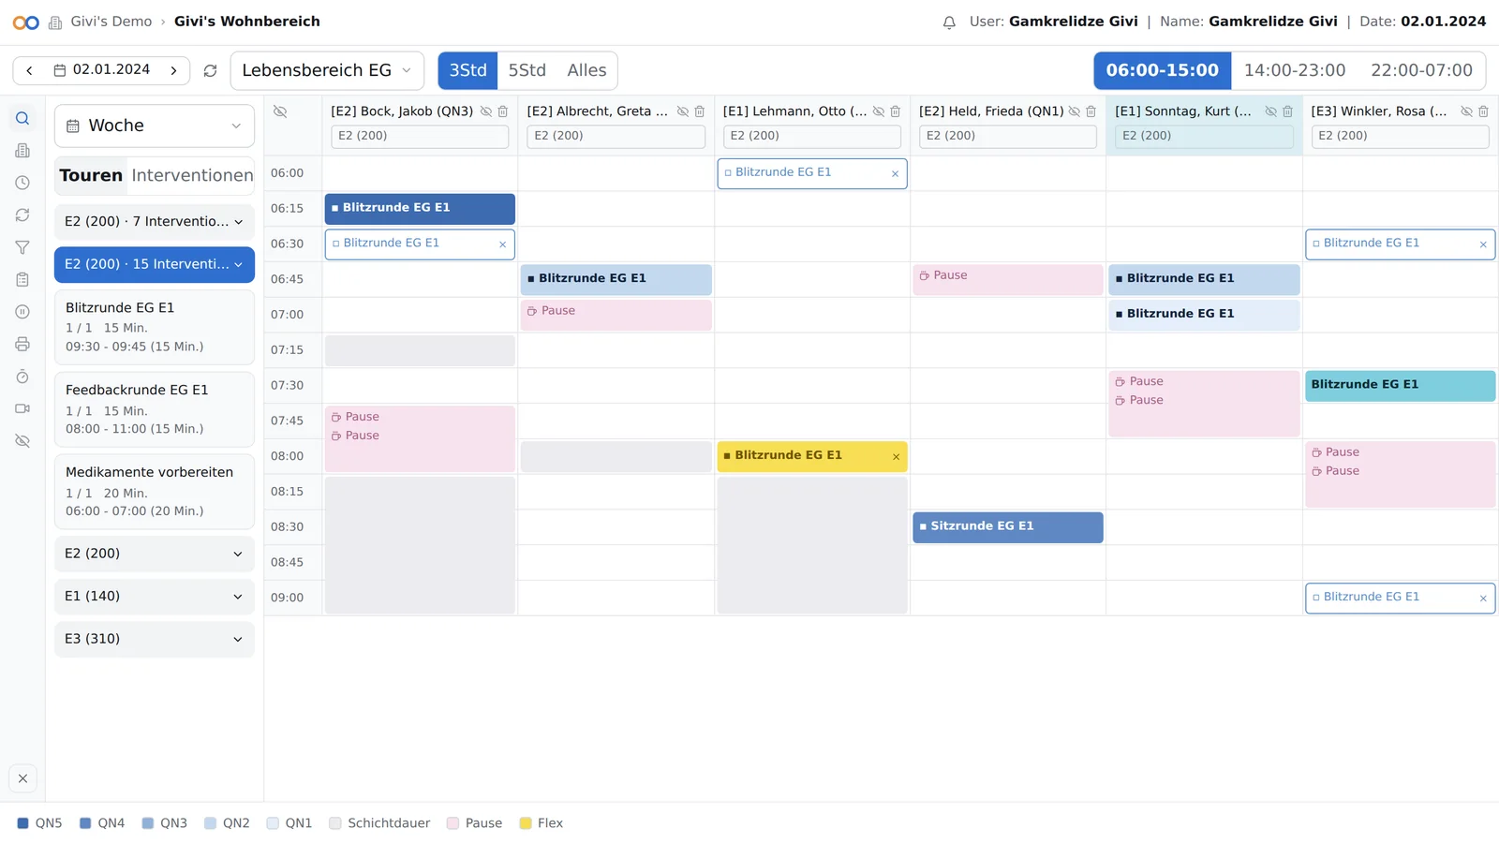Click the Sitzrunde EG E1 block
Viewport: 1499px width, 843px height.
(1008, 527)
